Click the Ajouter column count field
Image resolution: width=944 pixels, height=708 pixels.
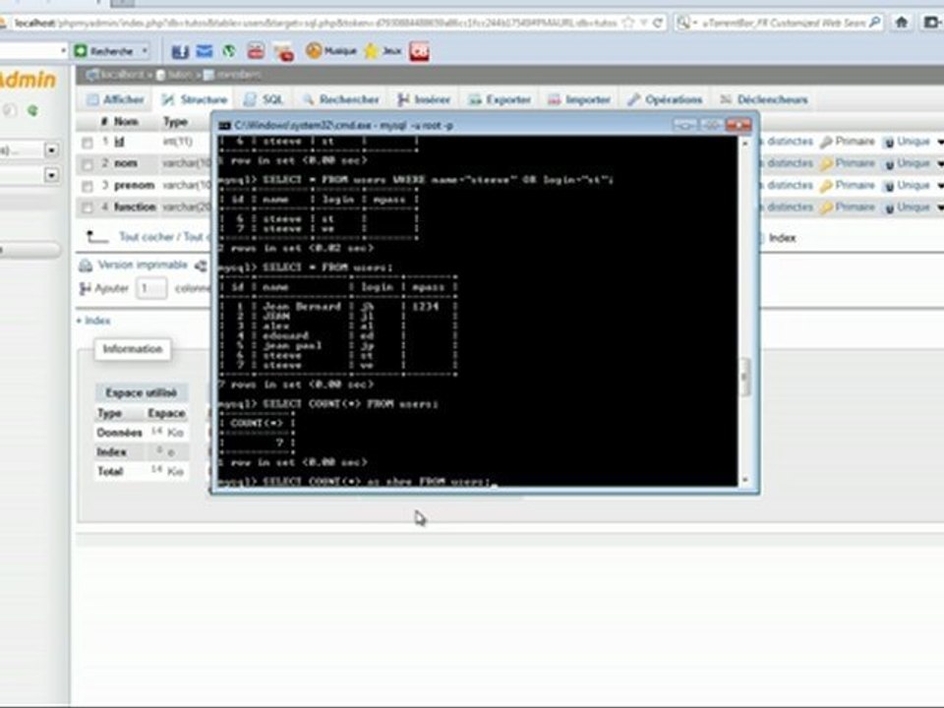click(151, 288)
